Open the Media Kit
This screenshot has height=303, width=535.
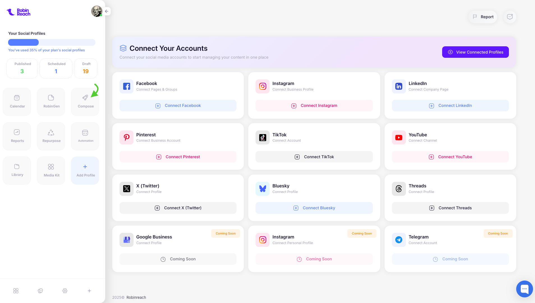click(x=51, y=170)
